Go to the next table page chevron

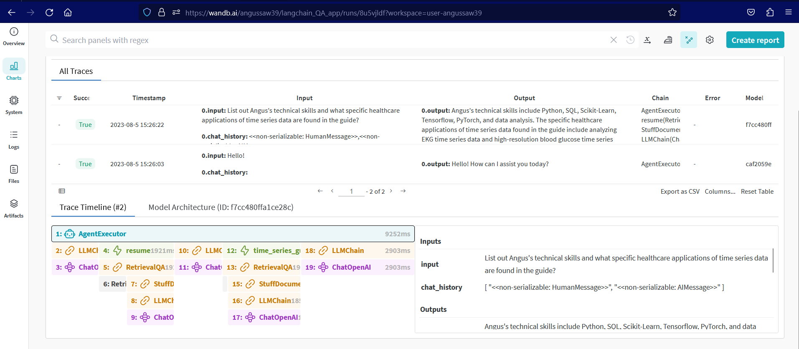pos(391,191)
